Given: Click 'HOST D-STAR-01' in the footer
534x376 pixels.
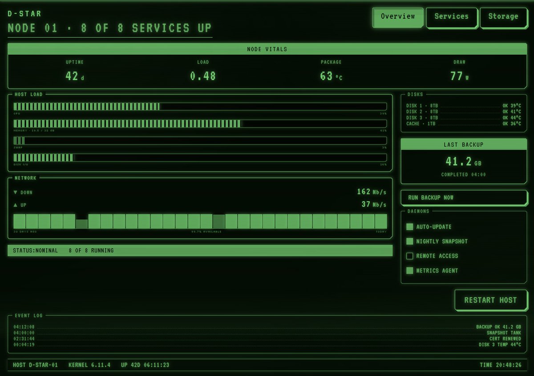Looking at the screenshot, I should pos(35,365).
